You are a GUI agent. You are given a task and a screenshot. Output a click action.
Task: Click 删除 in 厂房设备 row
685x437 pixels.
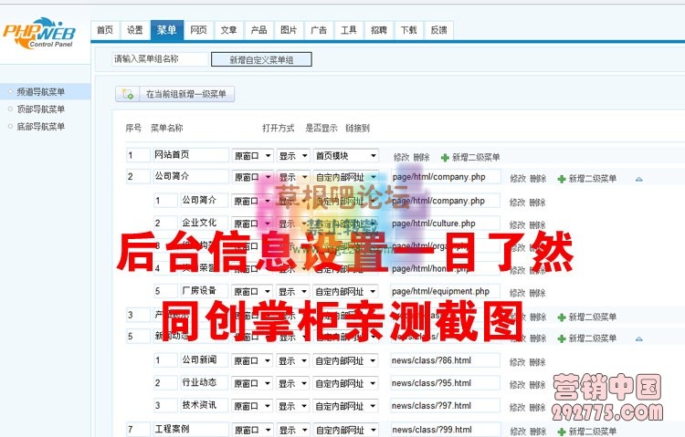coord(537,293)
